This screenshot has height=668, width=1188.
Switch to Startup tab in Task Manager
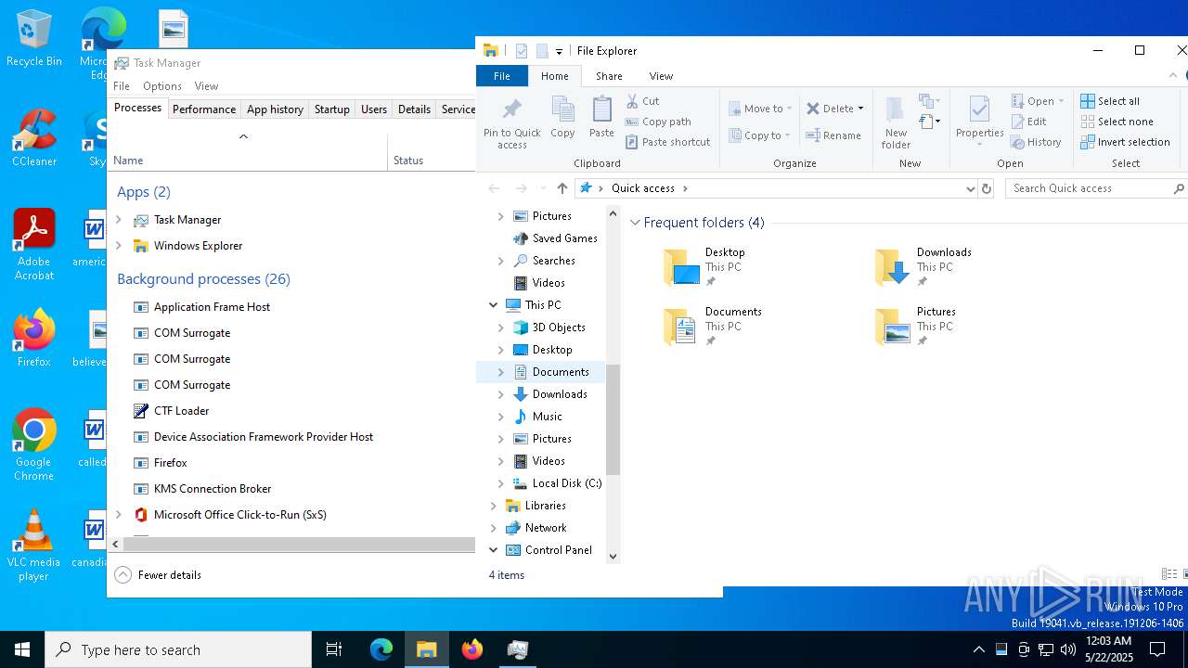click(x=331, y=109)
